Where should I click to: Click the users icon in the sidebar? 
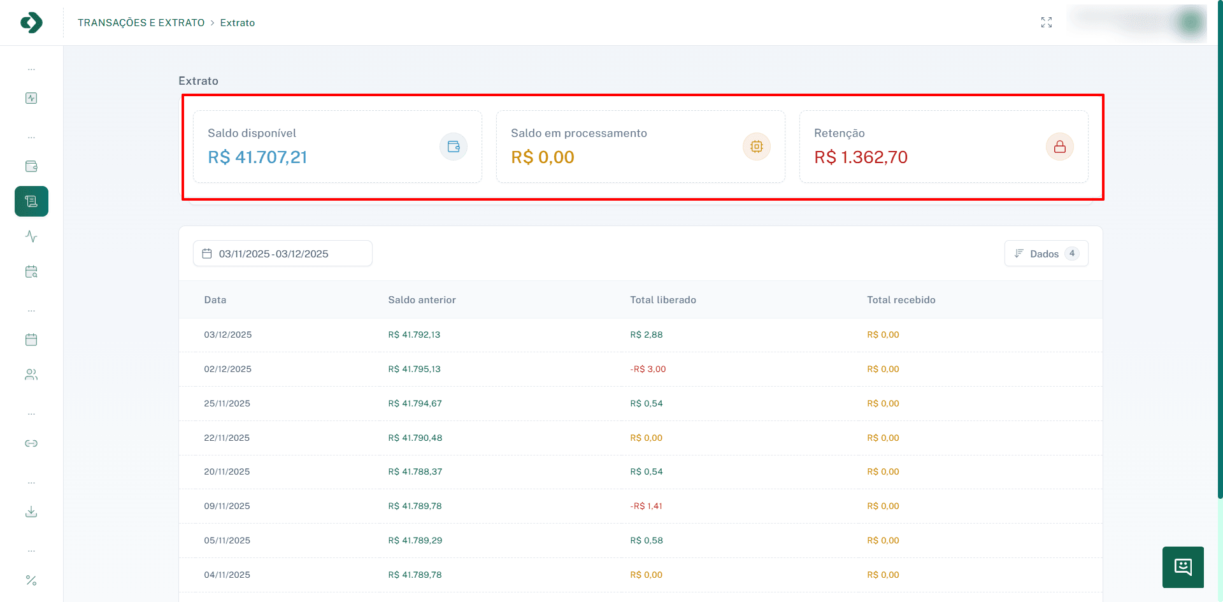31,375
